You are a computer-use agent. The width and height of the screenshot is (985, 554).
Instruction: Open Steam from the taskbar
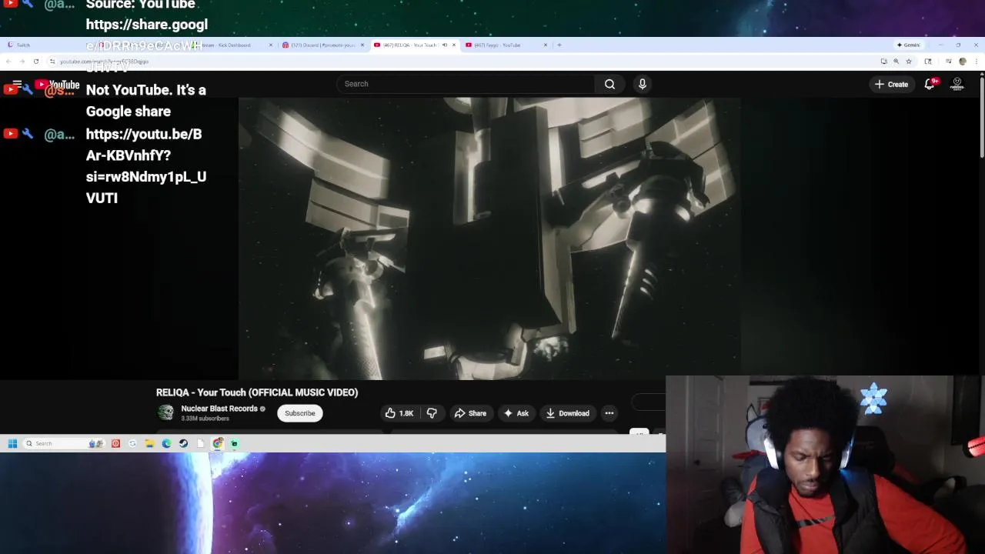183,443
